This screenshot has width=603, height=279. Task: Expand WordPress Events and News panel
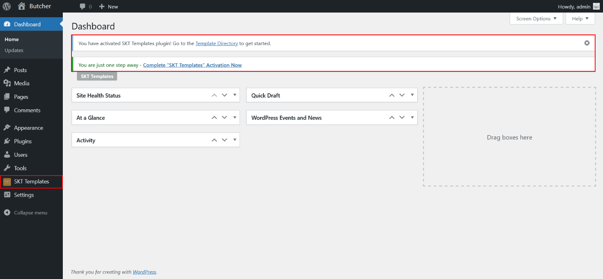point(412,118)
